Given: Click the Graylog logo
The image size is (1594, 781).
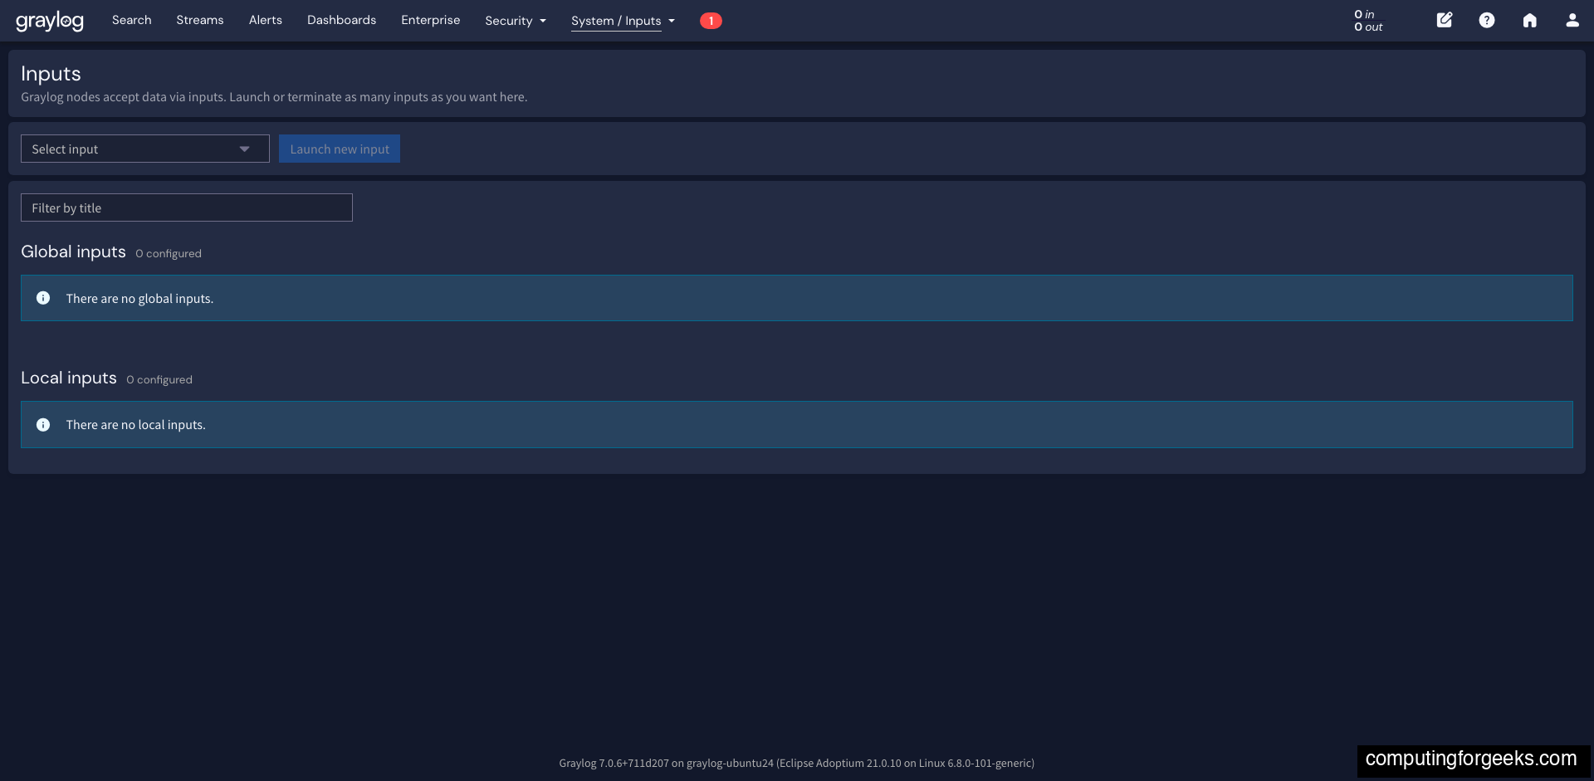Looking at the screenshot, I should (x=50, y=21).
